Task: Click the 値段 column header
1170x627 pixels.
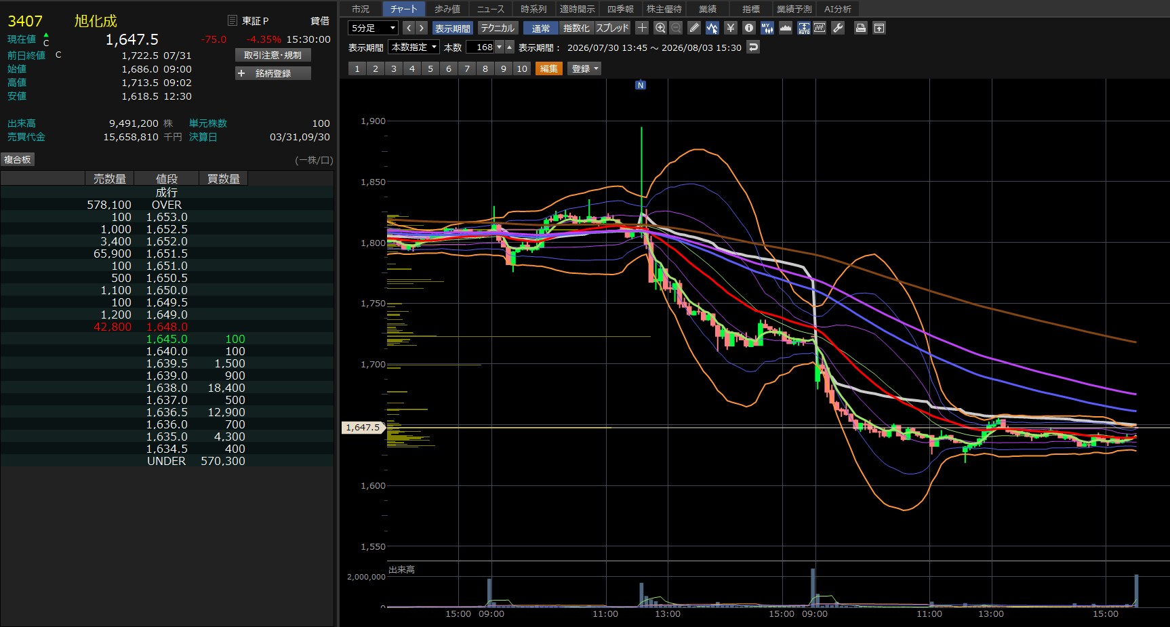Action: coord(167,179)
